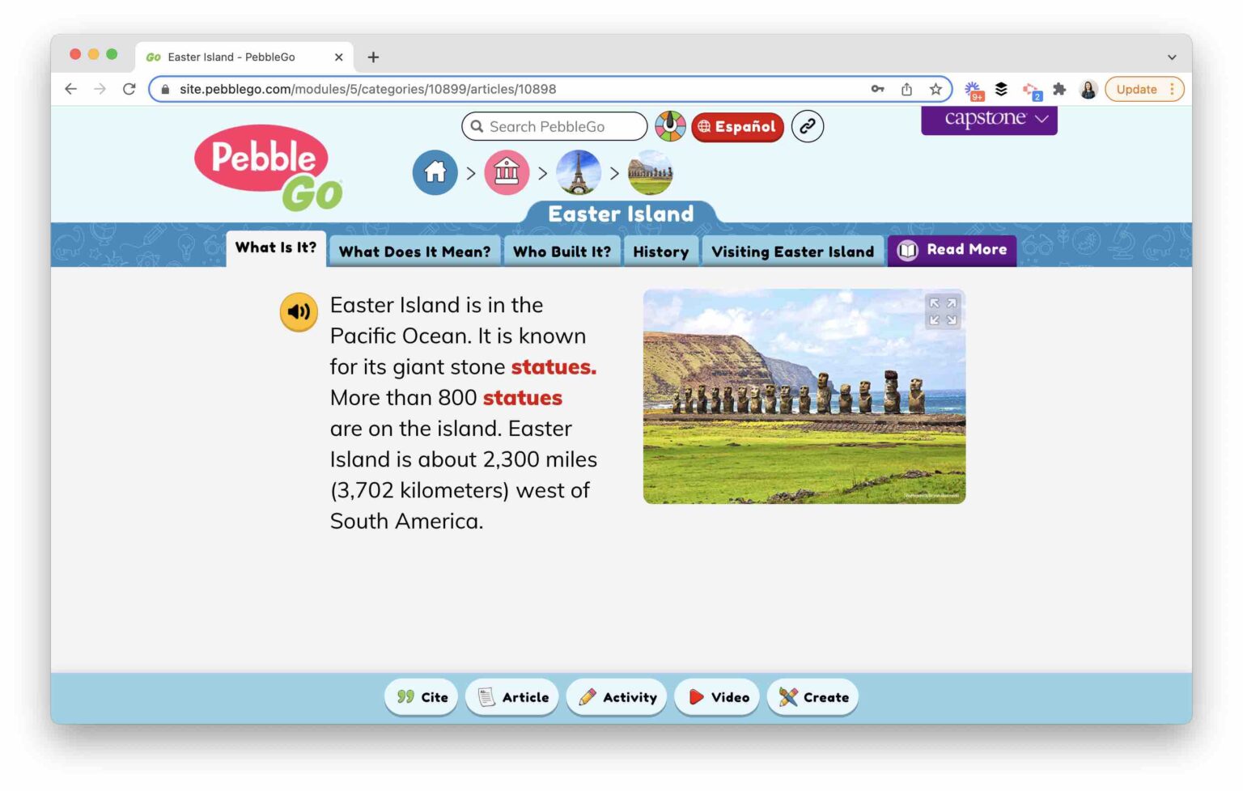Click the colorful spinner wheel icon
This screenshot has width=1243, height=791.
(671, 126)
